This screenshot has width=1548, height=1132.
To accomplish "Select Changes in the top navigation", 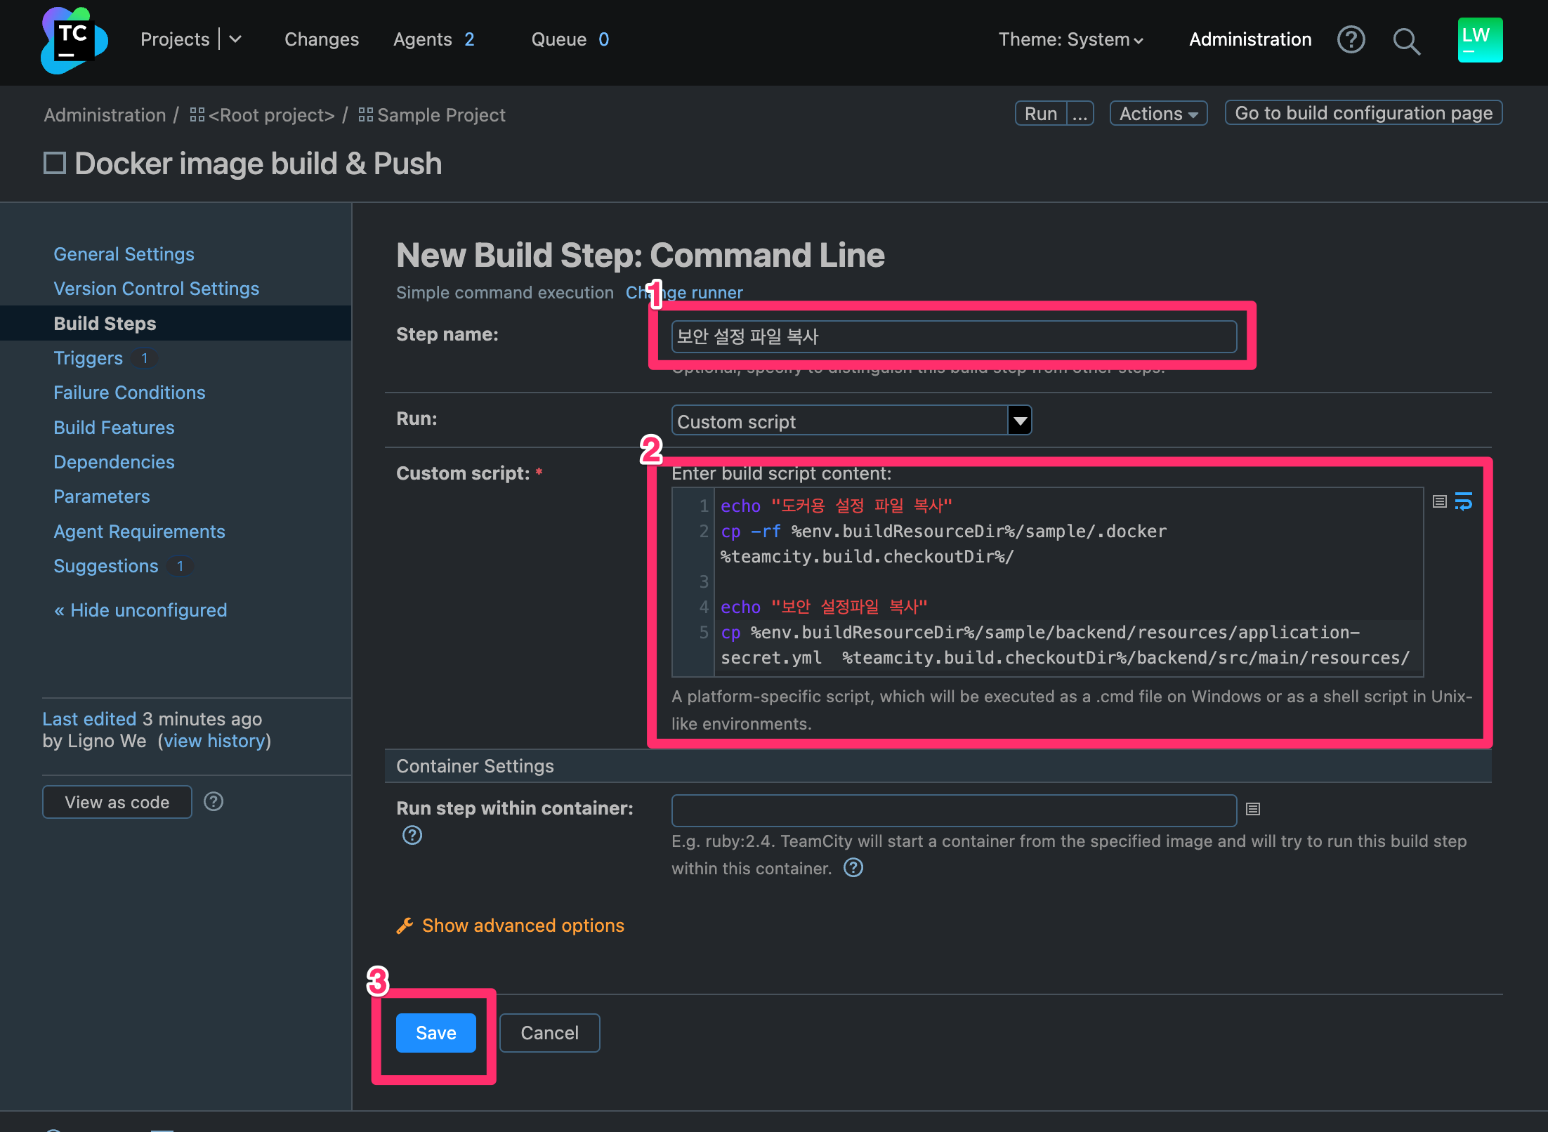I will 321,39.
